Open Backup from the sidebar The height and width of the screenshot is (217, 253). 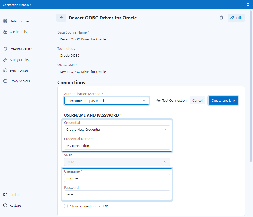(15, 195)
